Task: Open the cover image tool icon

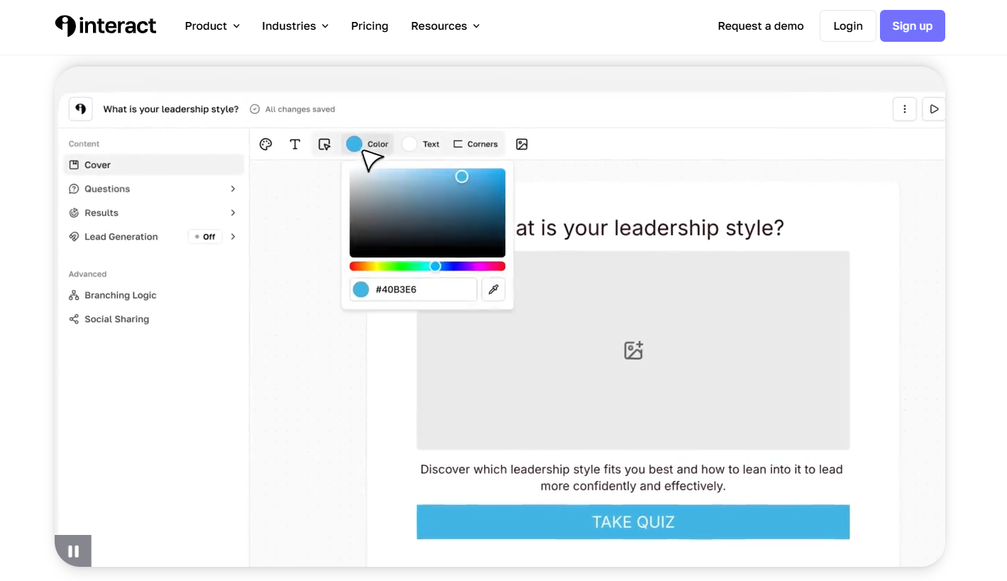Action: [522, 145]
